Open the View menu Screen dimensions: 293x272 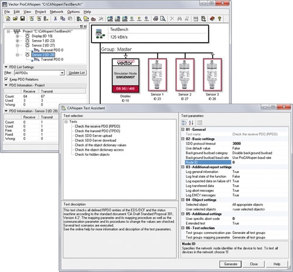(x=27, y=12)
